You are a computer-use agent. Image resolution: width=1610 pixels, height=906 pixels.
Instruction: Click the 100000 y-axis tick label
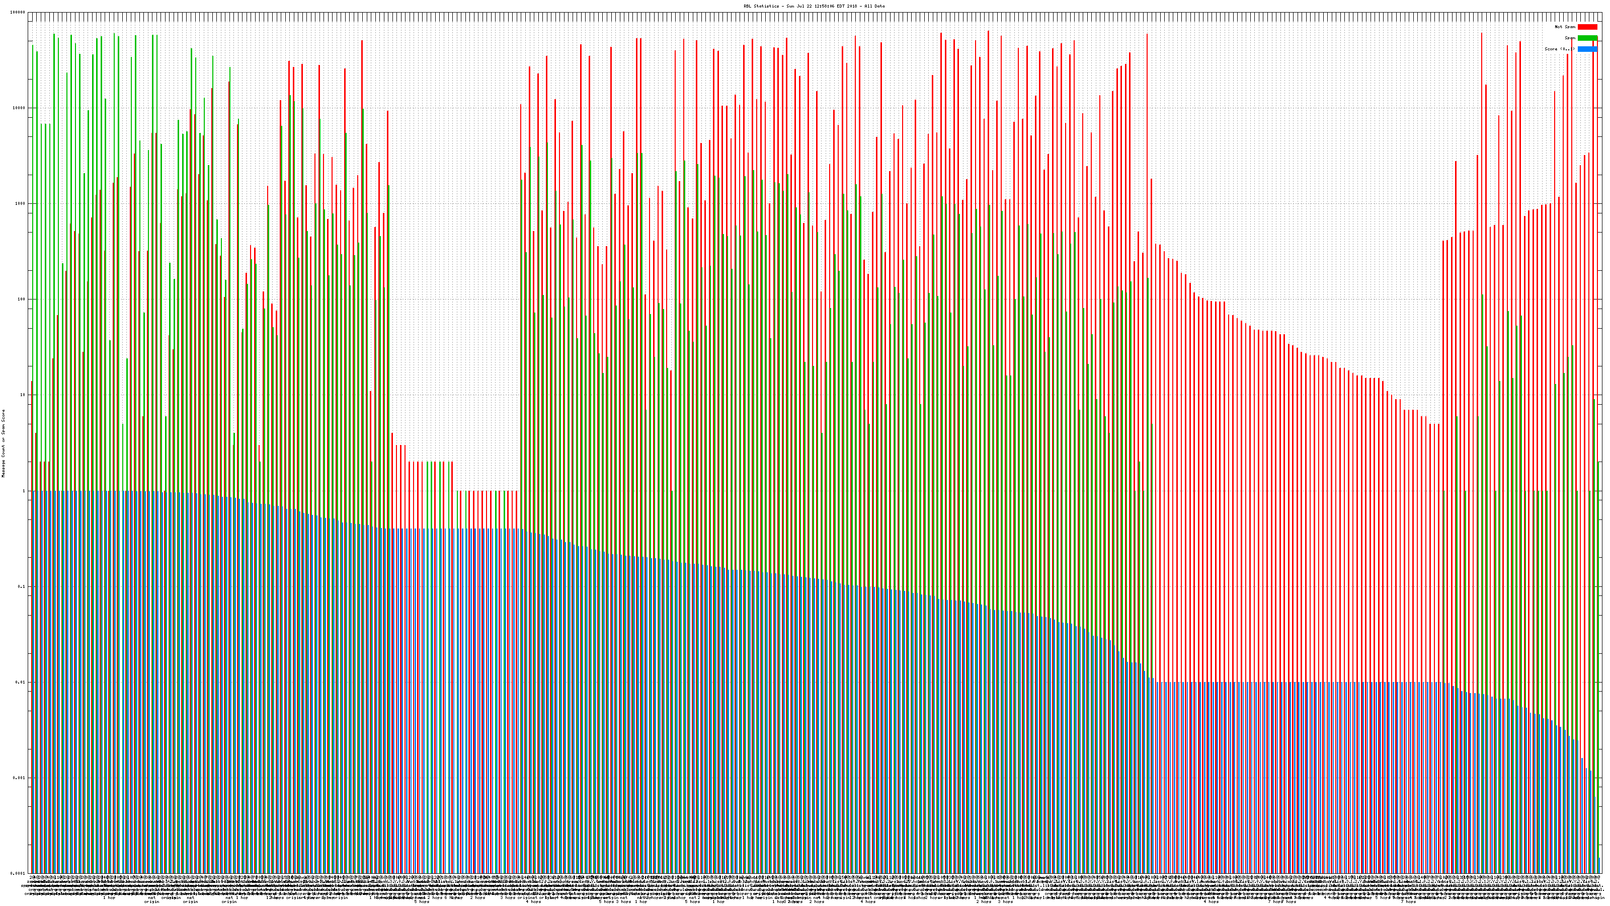(18, 13)
